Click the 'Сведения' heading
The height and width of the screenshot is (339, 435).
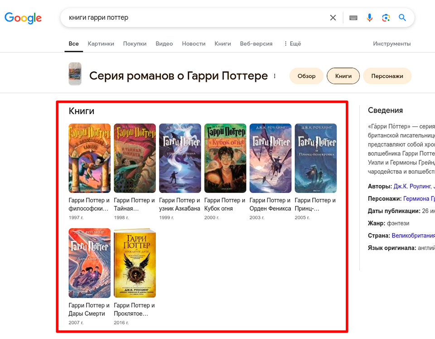tap(385, 110)
